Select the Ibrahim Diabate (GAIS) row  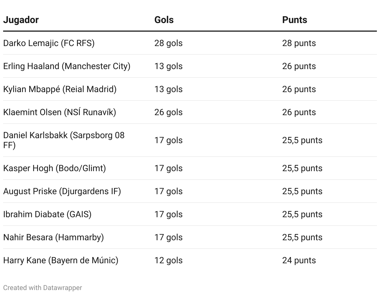47,214
